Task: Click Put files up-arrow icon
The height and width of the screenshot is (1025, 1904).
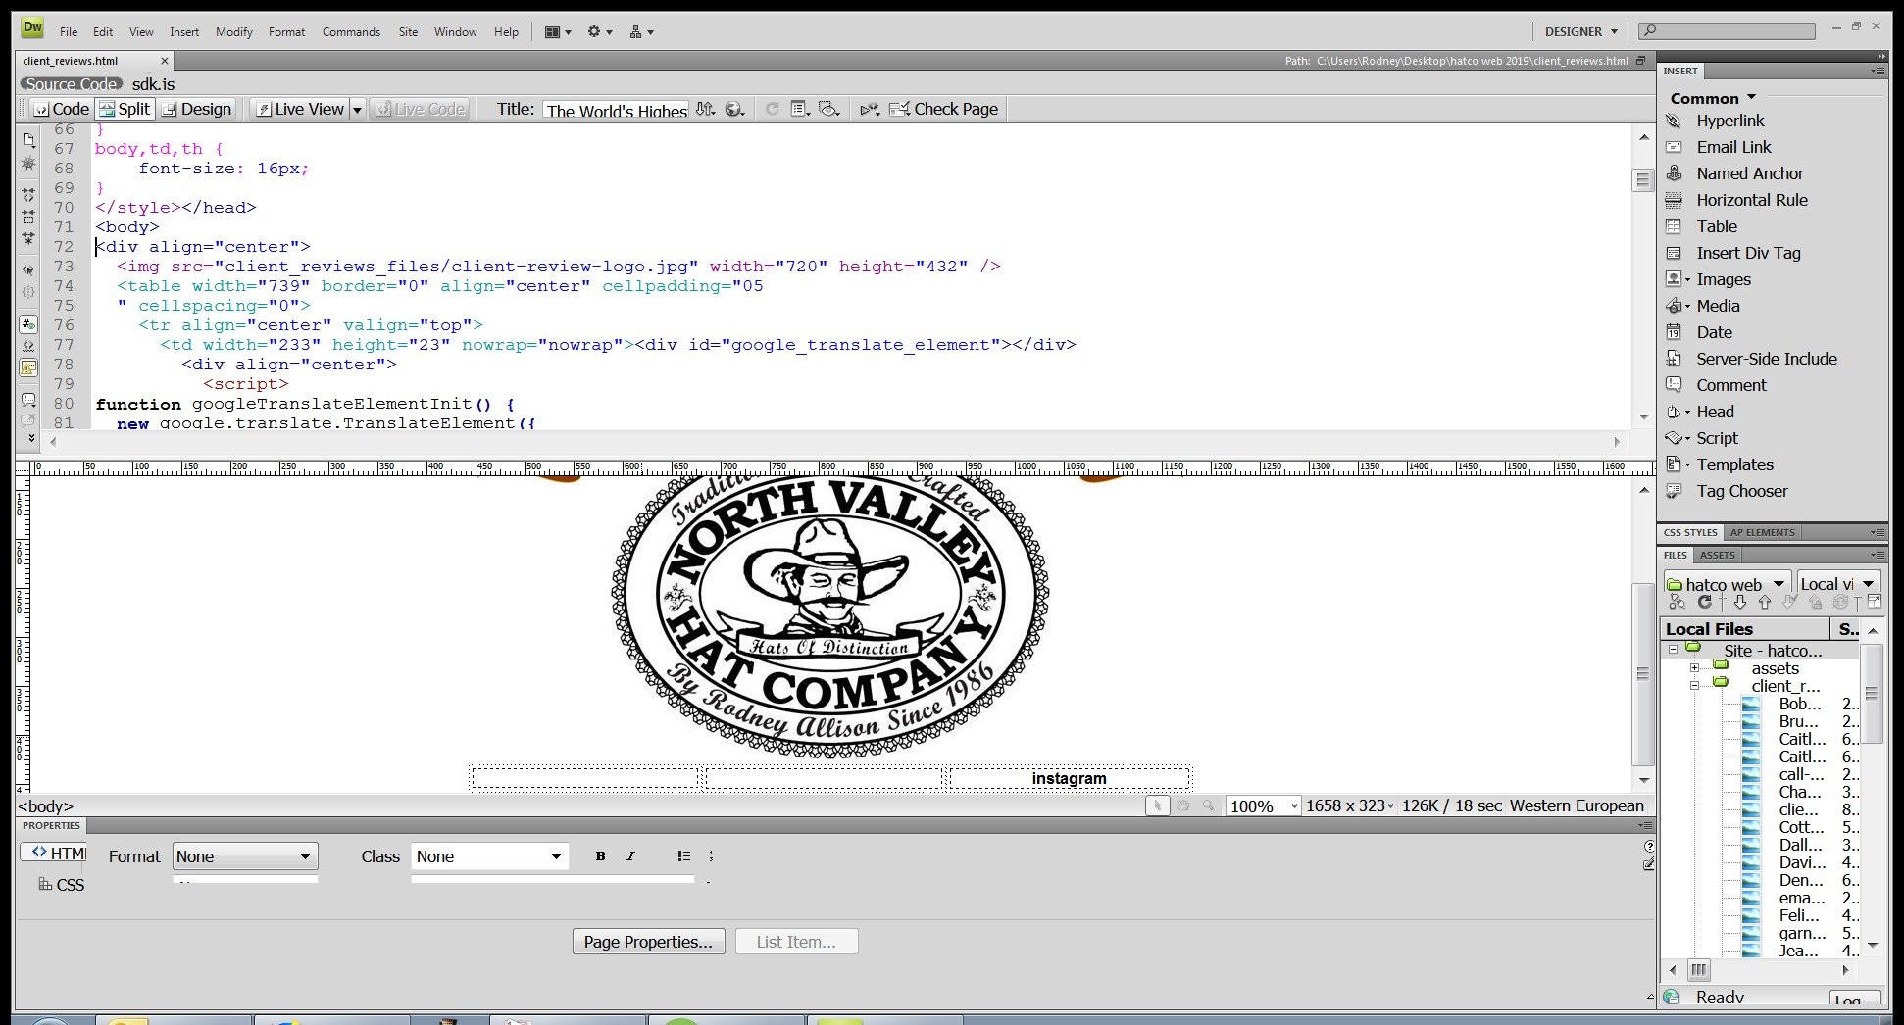Action: [1765, 602]
